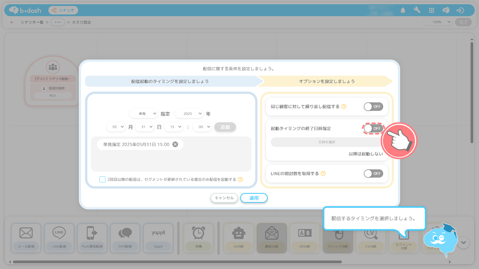Select the メール配信 task icon

point(26,238)
